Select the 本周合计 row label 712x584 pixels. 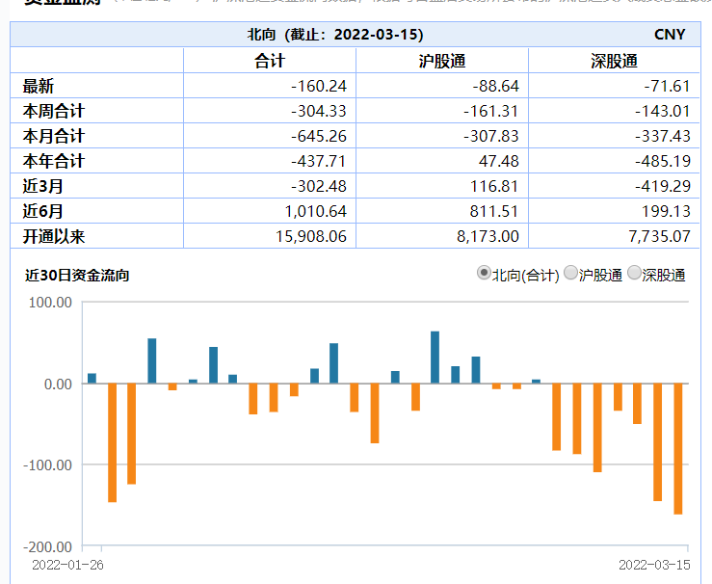point(54,111)
